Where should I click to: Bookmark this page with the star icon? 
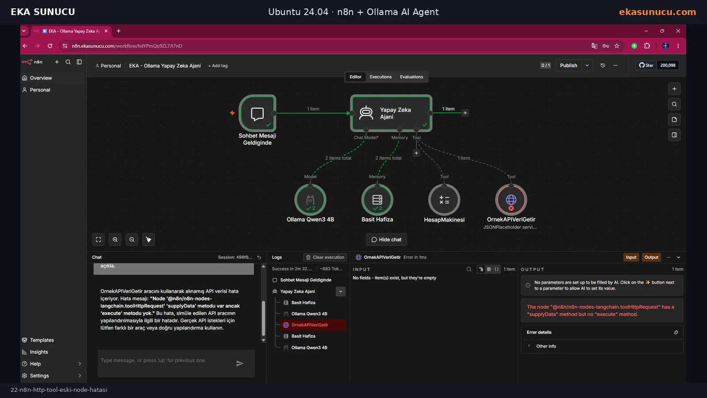pos(617,46)
